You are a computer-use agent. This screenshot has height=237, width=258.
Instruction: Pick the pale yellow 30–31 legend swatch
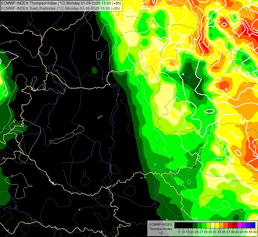pyautogui.click(x=213, y=225)
